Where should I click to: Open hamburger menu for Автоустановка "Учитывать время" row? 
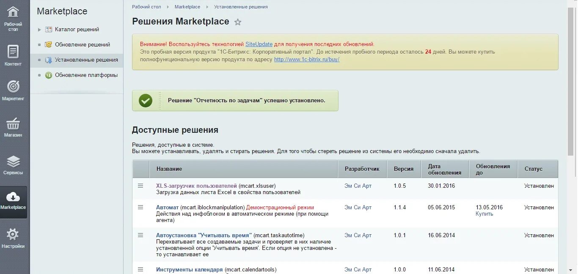coord(140,235)
